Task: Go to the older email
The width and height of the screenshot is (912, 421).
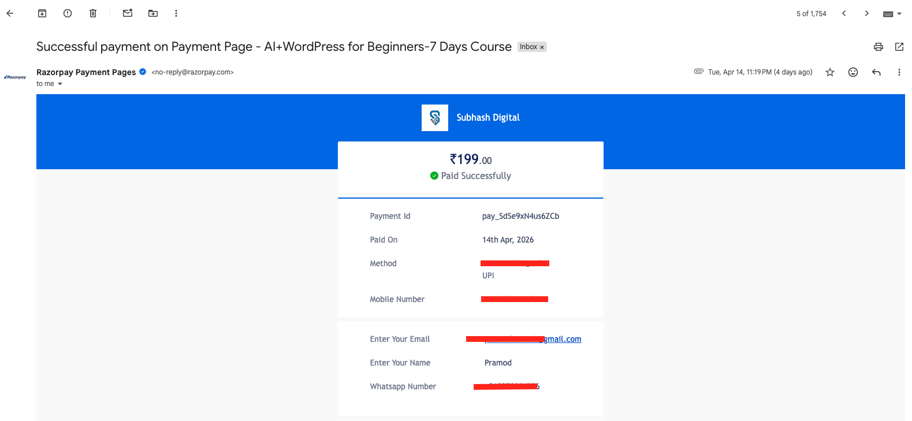Action: [867, 13]
